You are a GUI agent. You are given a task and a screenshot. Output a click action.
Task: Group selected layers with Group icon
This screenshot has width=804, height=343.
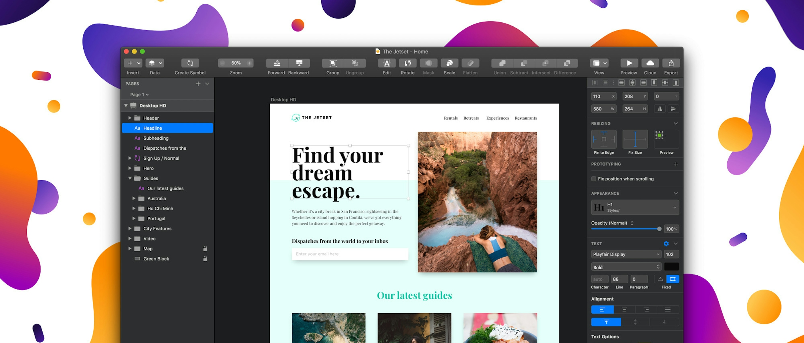[333, 63]
